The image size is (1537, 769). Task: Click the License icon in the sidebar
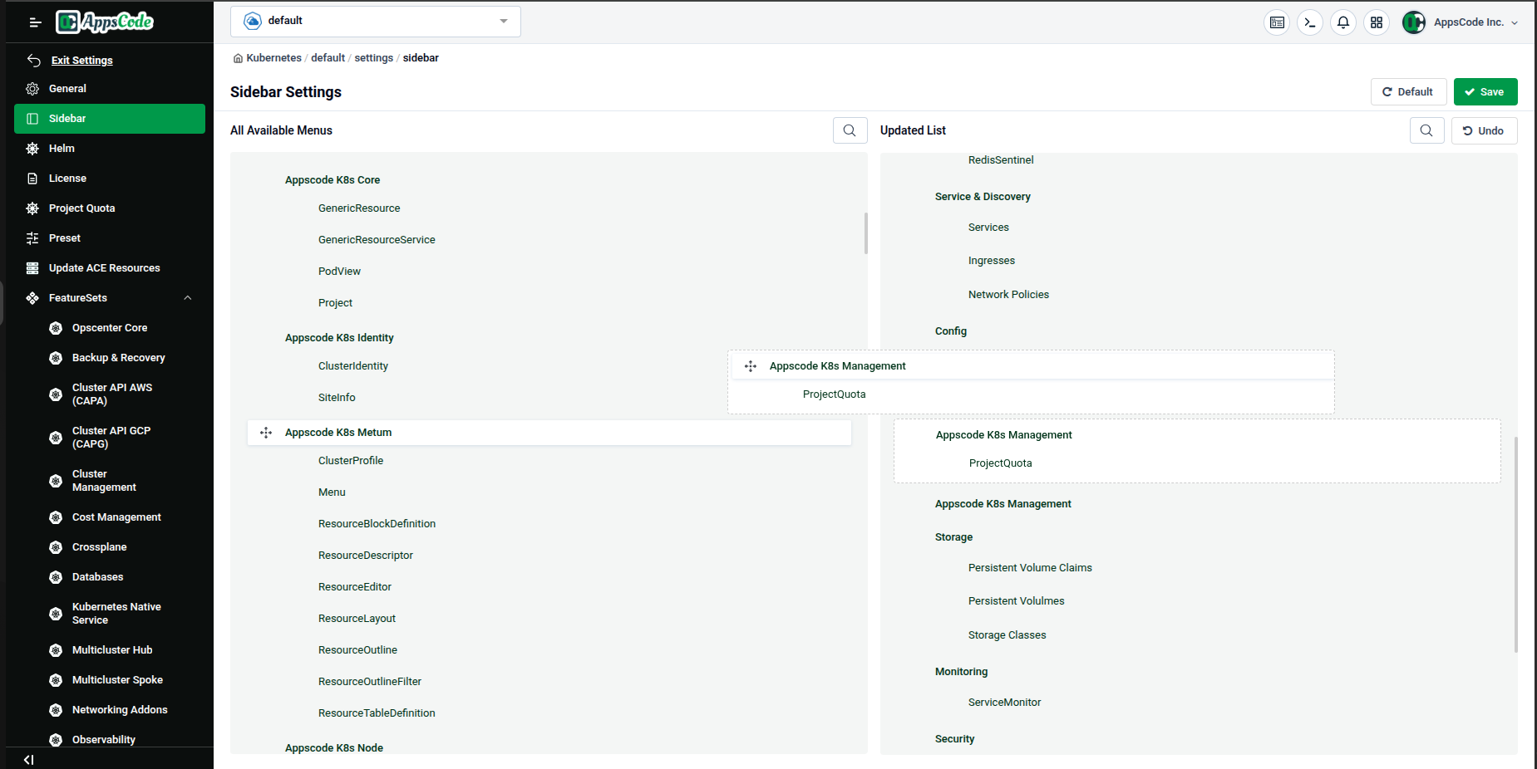(32, 178)
